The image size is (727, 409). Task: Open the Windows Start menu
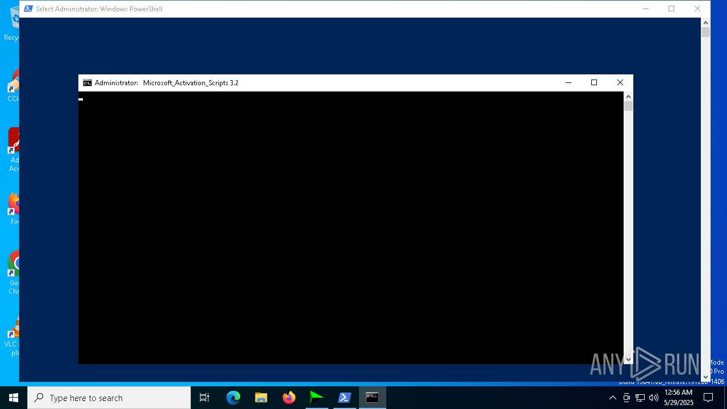click(14, 398)
